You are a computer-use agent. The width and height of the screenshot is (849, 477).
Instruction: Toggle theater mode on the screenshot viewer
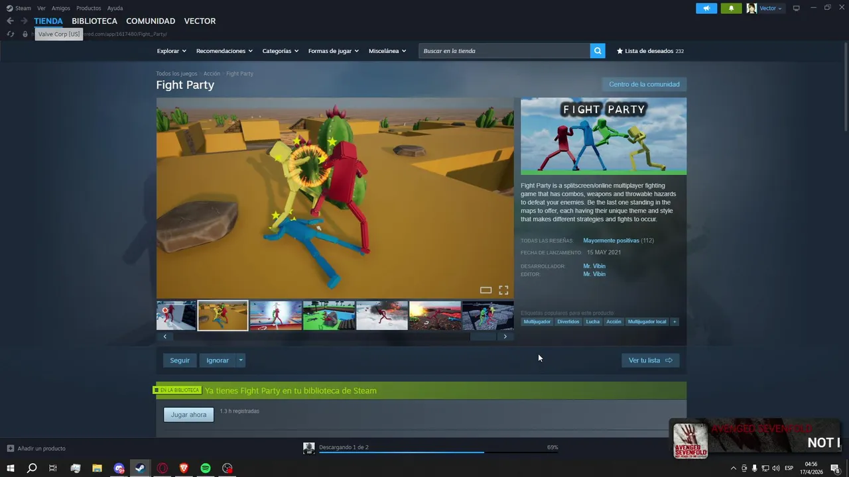coord(486,290)
